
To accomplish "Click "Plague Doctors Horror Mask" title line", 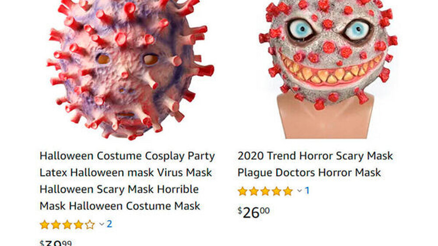I will coord(309,172).
